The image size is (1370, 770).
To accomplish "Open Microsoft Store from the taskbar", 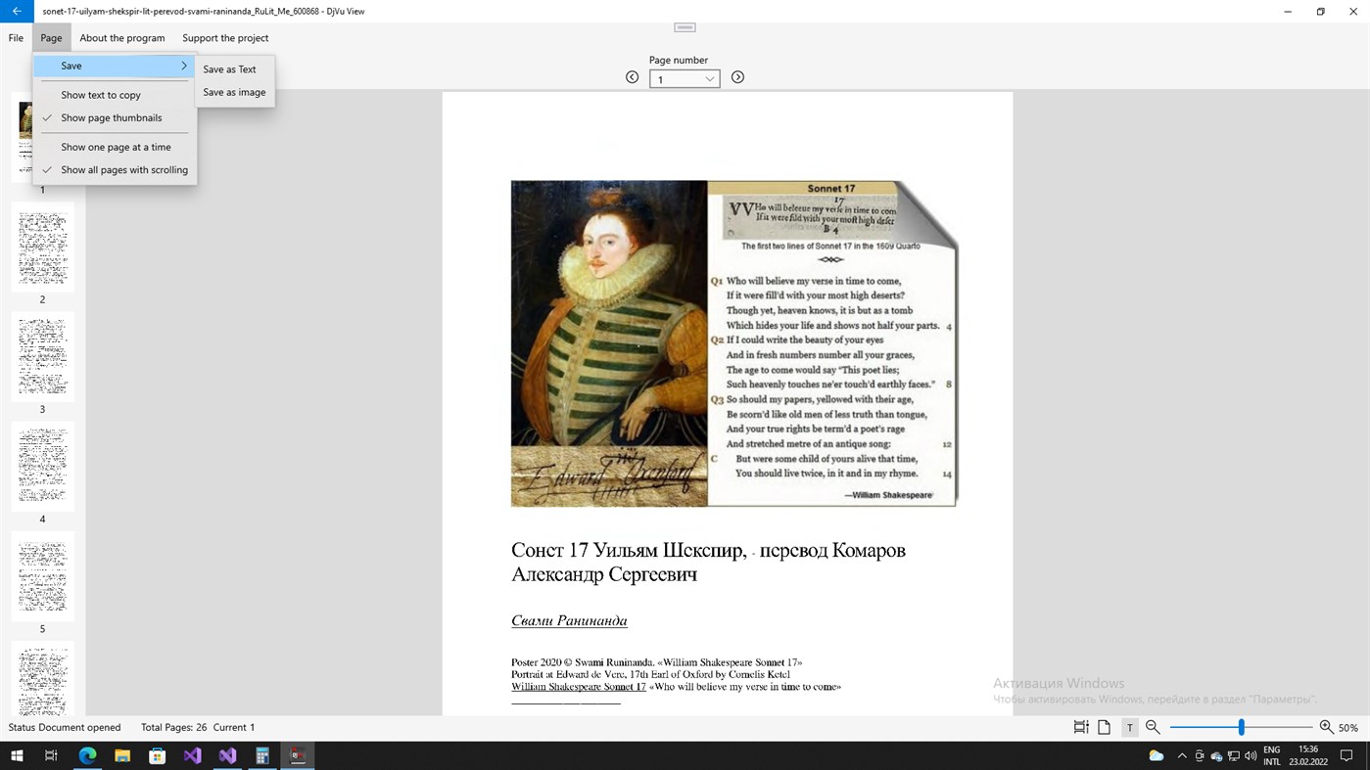I will point(157,755).
